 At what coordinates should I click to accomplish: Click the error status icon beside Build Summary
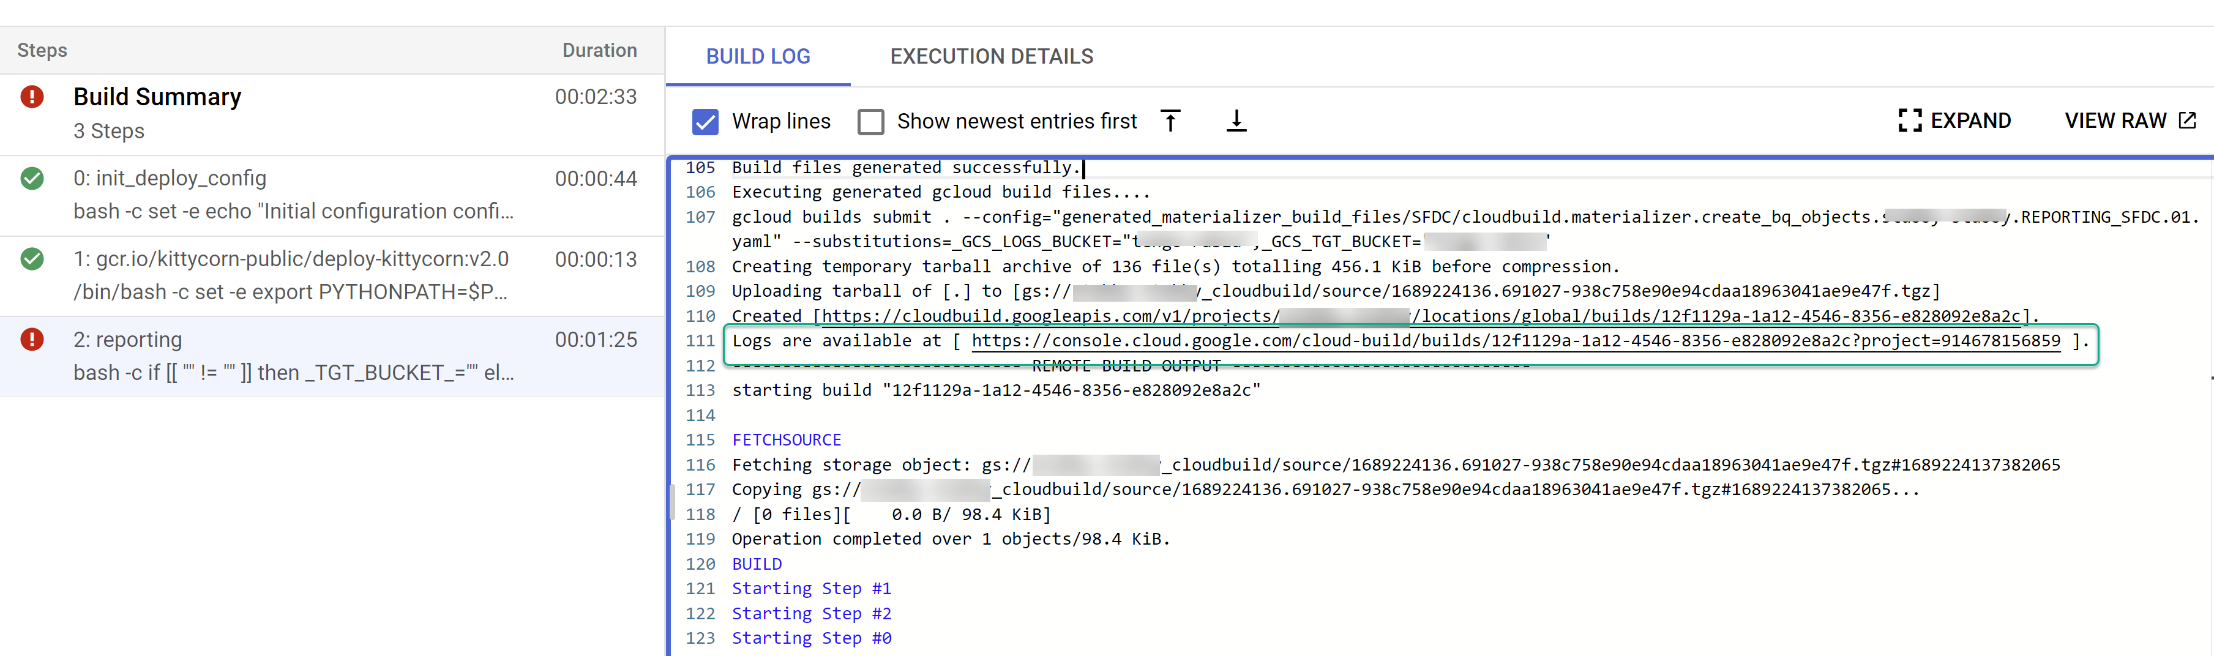click(32, 97)
